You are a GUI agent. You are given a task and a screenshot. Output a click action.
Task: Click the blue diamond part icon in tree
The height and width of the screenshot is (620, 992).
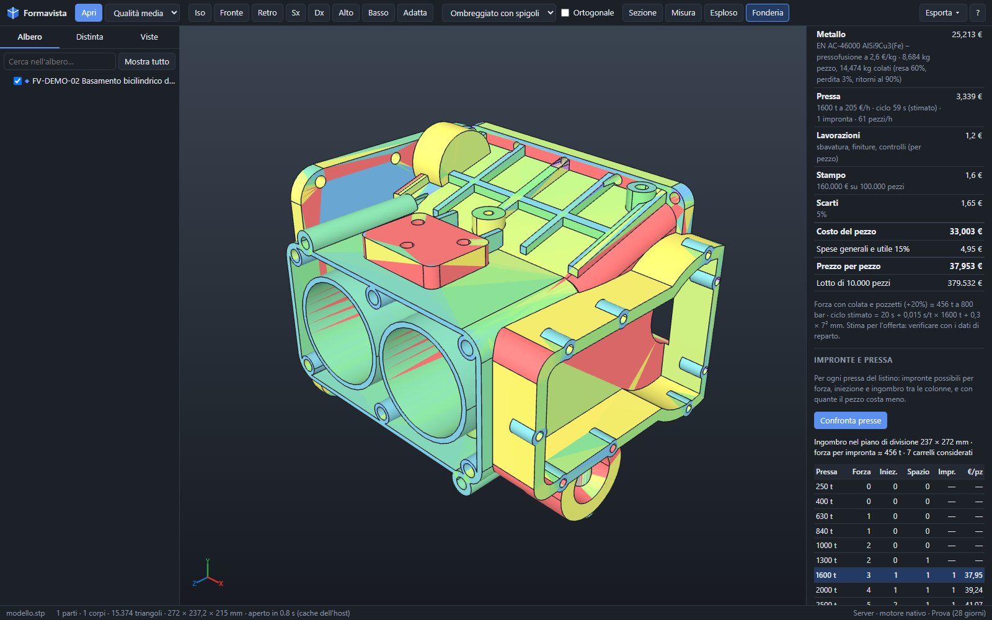(27, 81)
